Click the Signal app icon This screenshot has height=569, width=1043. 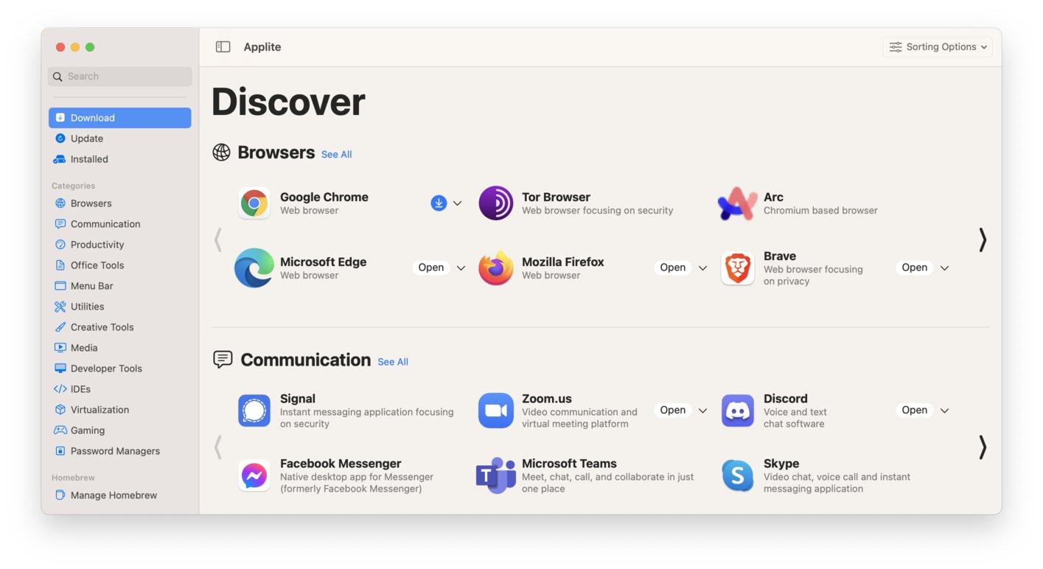(x=254, y=411)
